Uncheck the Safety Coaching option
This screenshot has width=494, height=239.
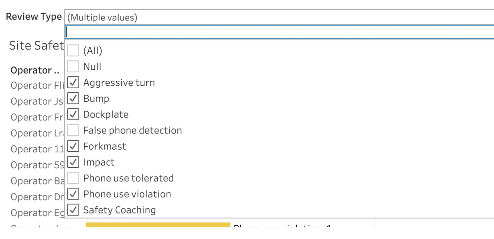73,210
